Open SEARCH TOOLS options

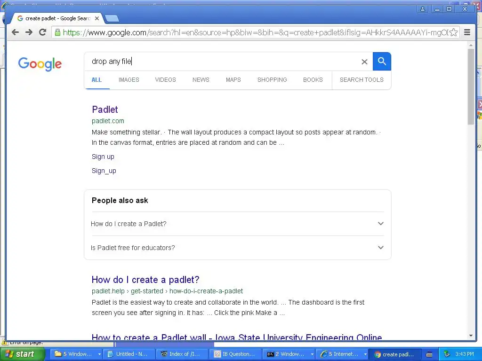[x=361, y=80]
